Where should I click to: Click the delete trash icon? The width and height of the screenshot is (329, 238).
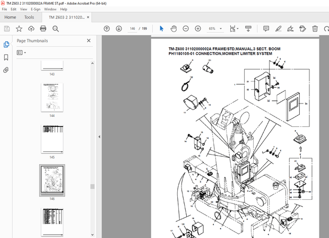[315, 29]
